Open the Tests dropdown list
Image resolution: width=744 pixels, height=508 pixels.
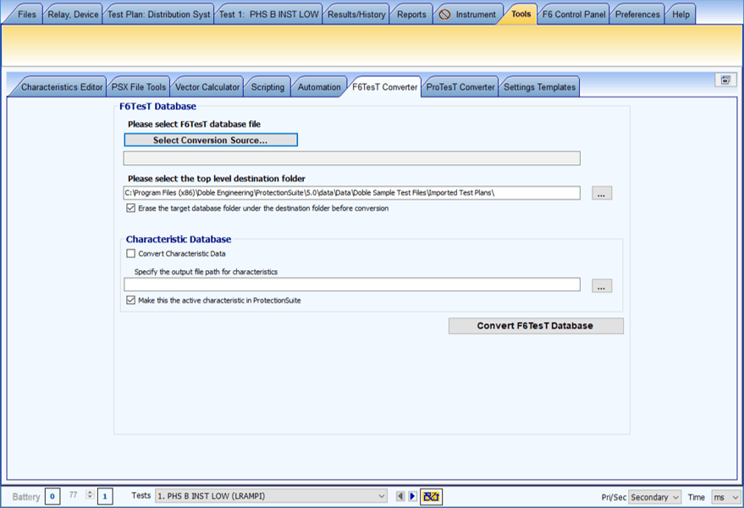(x=271, y=496)
